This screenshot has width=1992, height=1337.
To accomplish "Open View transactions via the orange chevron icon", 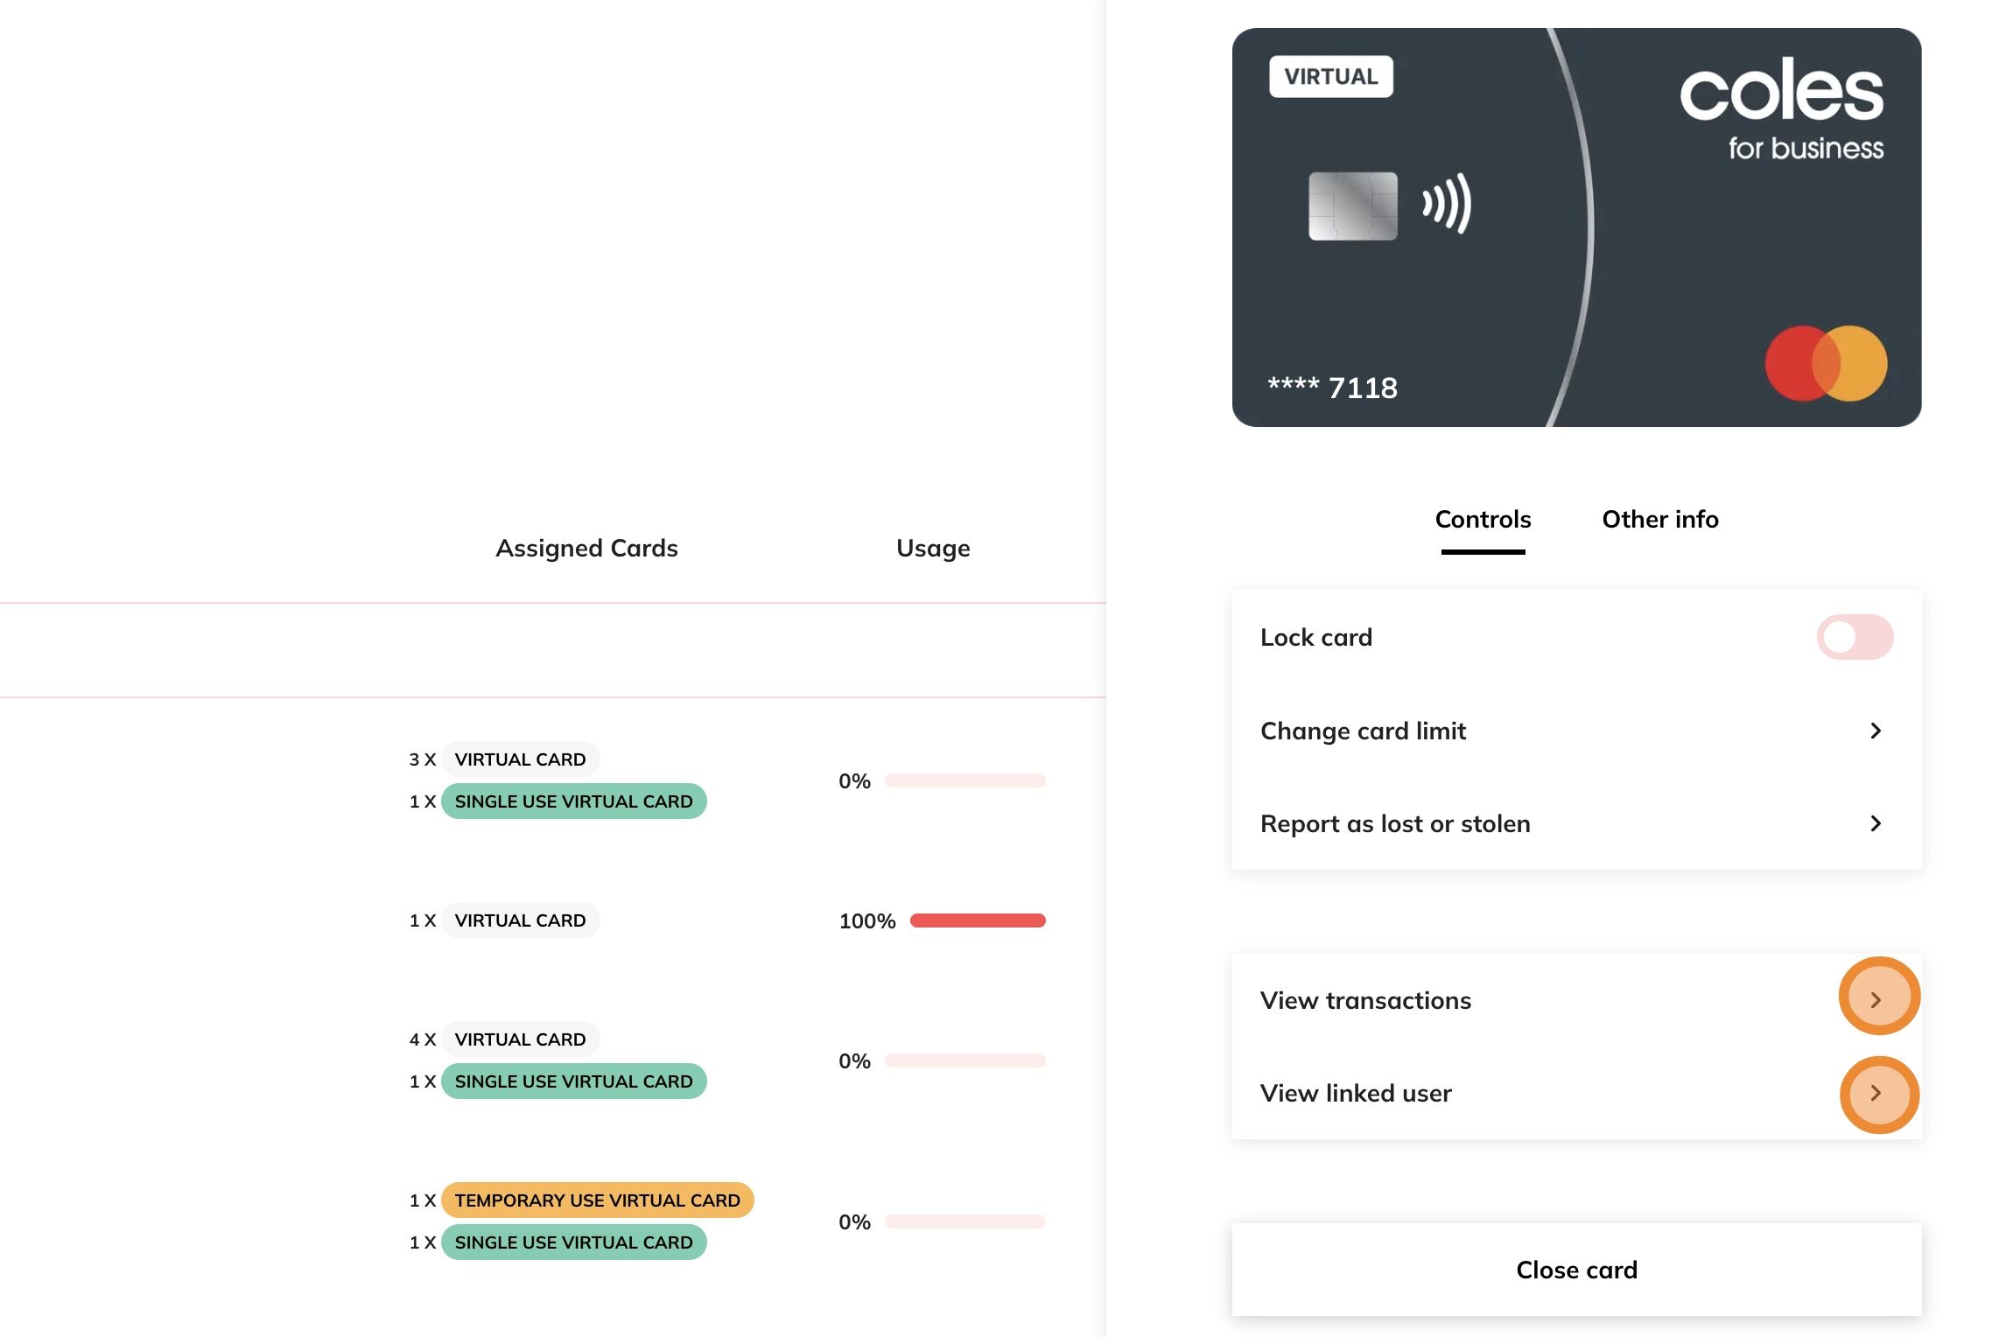I will click(x=1878, y=997).
